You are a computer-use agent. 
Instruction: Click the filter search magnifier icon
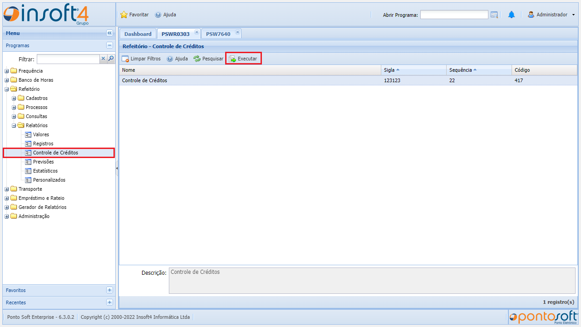point(111,59)
